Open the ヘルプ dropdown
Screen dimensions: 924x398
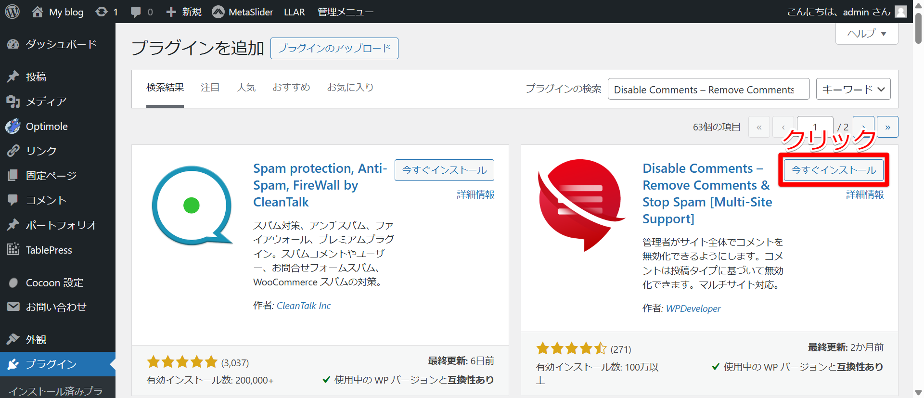[x=867, y=33]
